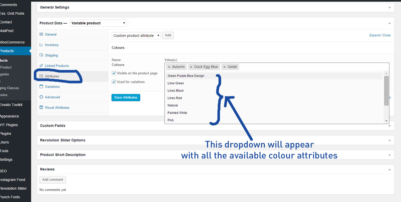Open the Custom product attribute dropdown
Viewport: 401px width, 202px height.
[136, 36]
